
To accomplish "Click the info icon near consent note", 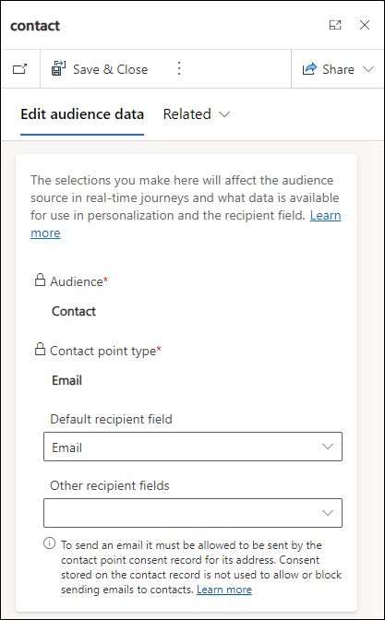I will coord(50,543).
